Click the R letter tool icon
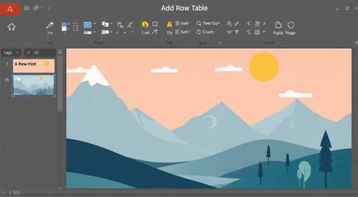The height and width of the screenshot is (197, 358). 229,24
